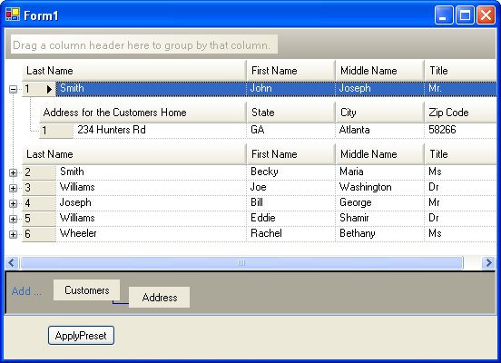Sort by top Last Name column header
The height and width of the screenshot is (363, 501).
134,71
